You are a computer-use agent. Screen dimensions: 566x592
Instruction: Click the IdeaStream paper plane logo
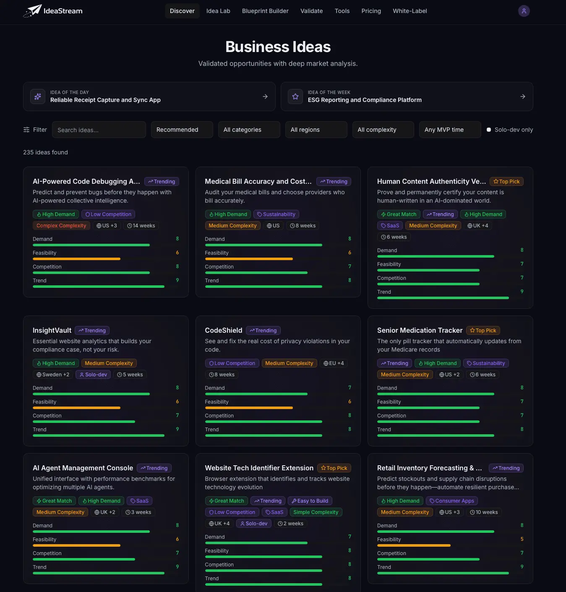click(x=32, y=11)
